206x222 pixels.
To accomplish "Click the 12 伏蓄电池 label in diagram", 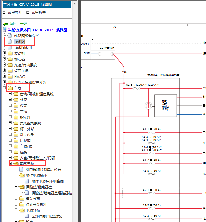I will [x=107, y=48].
